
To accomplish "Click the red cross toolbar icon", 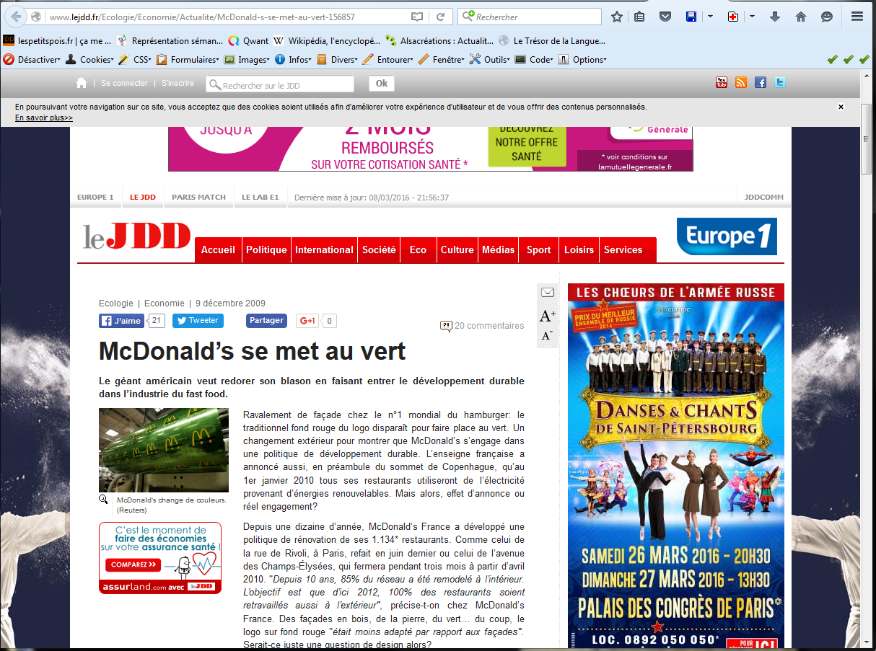I will click(733, 17).
